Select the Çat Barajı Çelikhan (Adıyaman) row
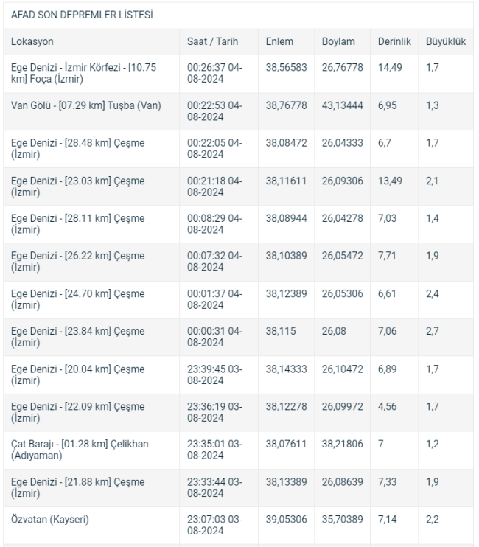Image resolution: width=479 pixels, height=547 pixels. pos(239,450)
